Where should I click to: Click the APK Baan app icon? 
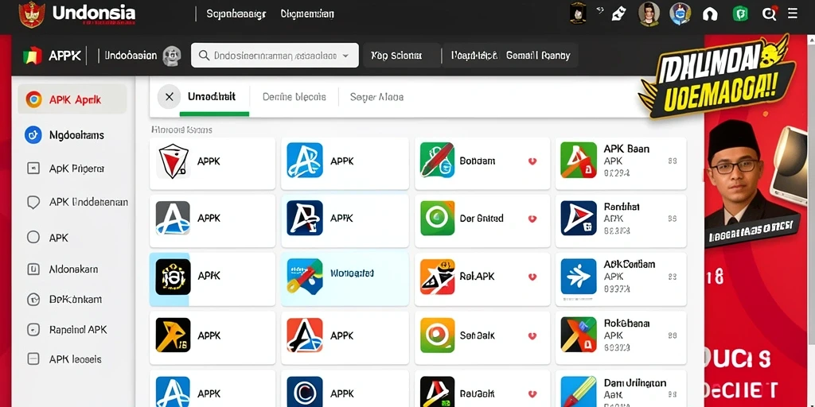(579, 160)
